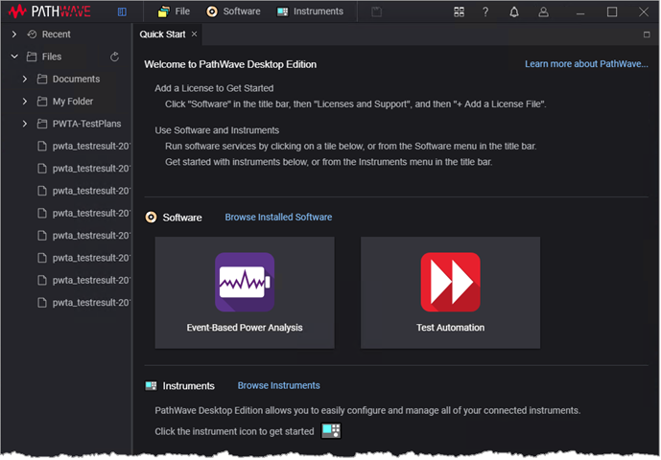Click the Software section disc icon

click(151, 217)
